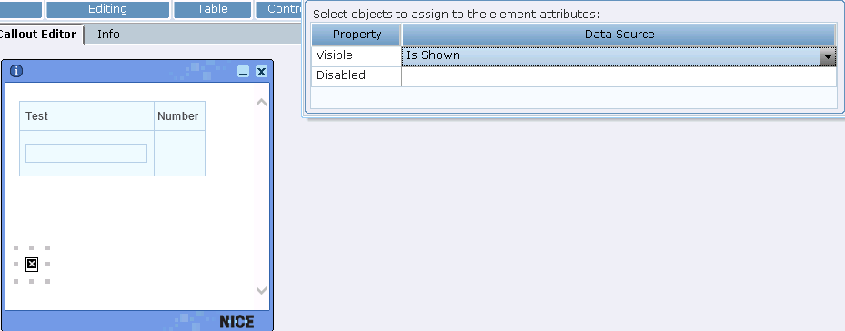Select the Is Shown combo box value
845x331 pixels.
tap(611, 56)
